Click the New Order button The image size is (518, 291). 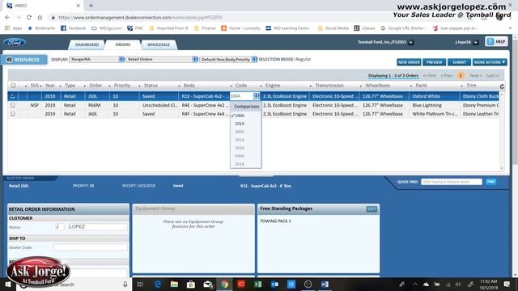click(x=409, y=62)
